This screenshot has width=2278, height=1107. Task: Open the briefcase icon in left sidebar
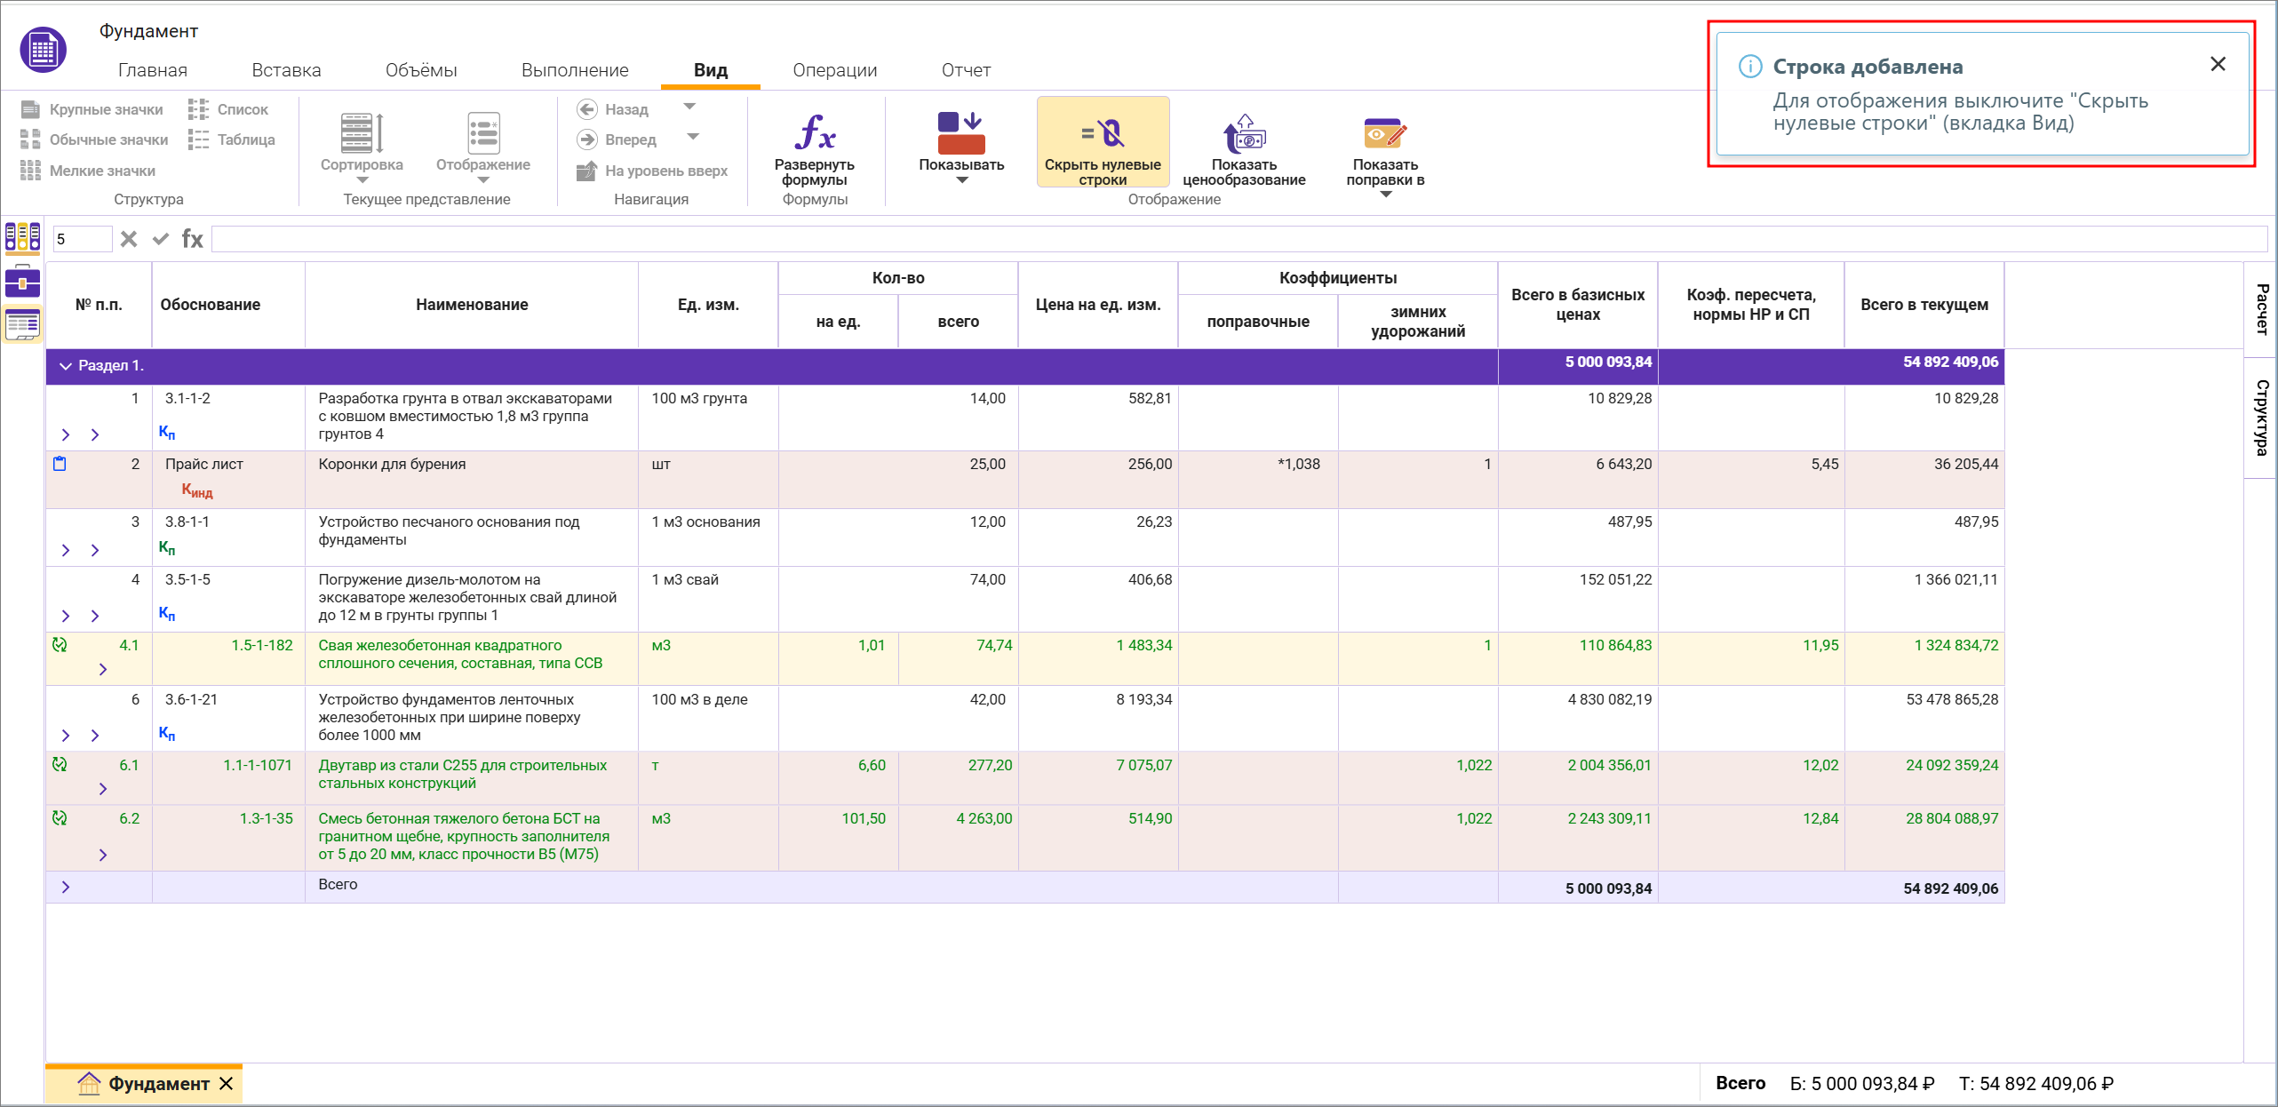(x=22, y=282)
